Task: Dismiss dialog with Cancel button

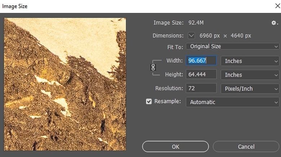Action: tap(246, 147)
